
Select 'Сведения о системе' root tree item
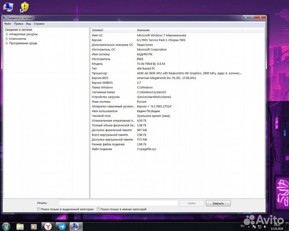tap(18, 30)
